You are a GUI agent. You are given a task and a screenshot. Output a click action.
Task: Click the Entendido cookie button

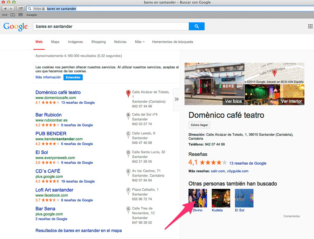[73, 77]
